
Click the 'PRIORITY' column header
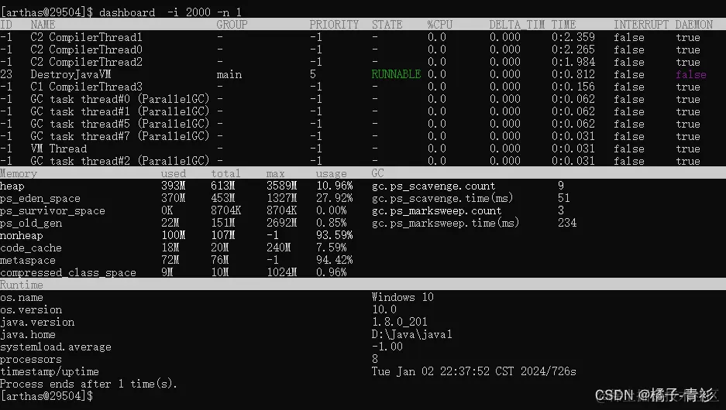pos(334,25)
